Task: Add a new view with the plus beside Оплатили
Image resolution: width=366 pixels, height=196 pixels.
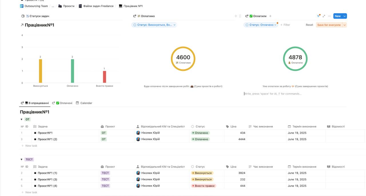Action: coord(270,16)
